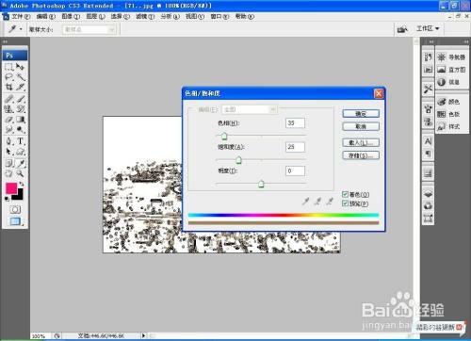The width and height of the screenshot is (471, 341).
Task: Launch Bridge from the options bar
Action: click(402, 29)
